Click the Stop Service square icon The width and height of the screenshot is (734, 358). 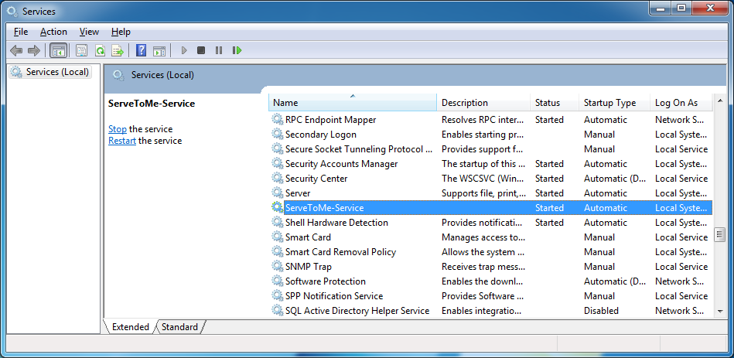[201, 50]
